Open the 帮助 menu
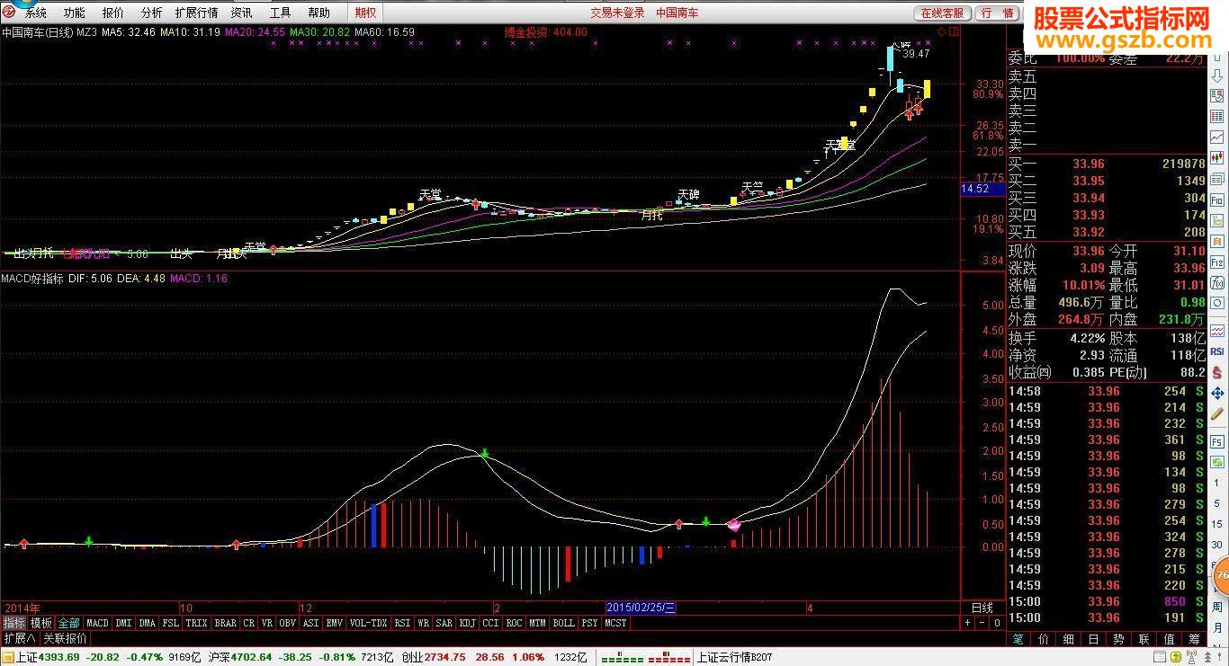This screenshot has width=1229, height=666. (x=318, y=13)
